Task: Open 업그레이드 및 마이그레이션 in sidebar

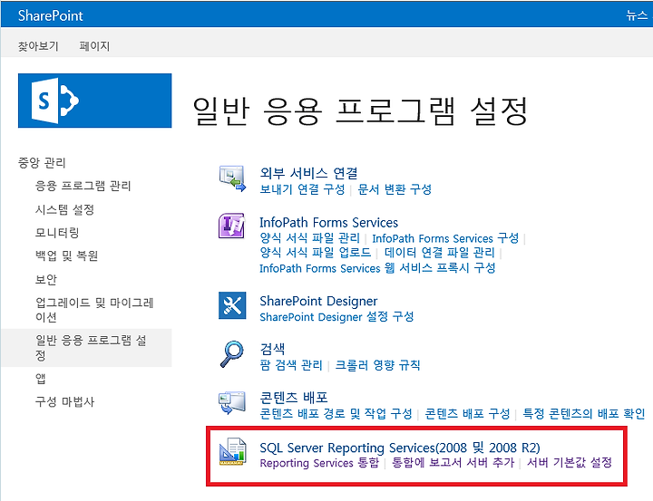Action: (x=94, y=310)
